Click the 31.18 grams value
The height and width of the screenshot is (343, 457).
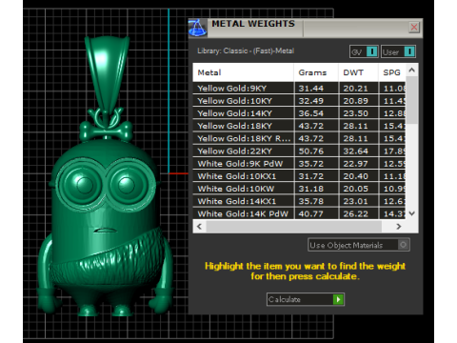310,189
